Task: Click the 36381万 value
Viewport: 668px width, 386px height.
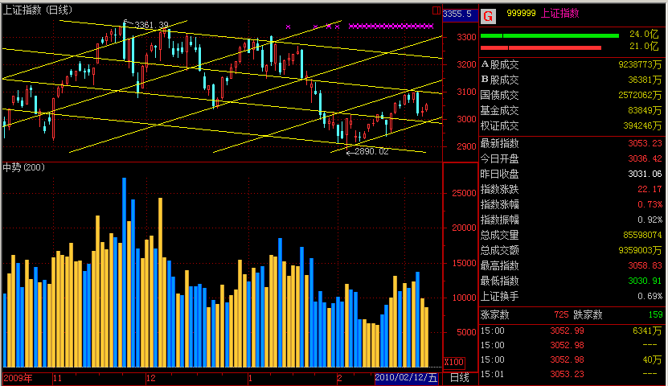Action: [x=645, y=80]
